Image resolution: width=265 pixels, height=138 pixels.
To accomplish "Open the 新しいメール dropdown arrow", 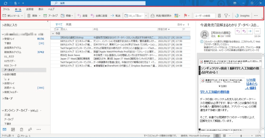I will 22,16.
